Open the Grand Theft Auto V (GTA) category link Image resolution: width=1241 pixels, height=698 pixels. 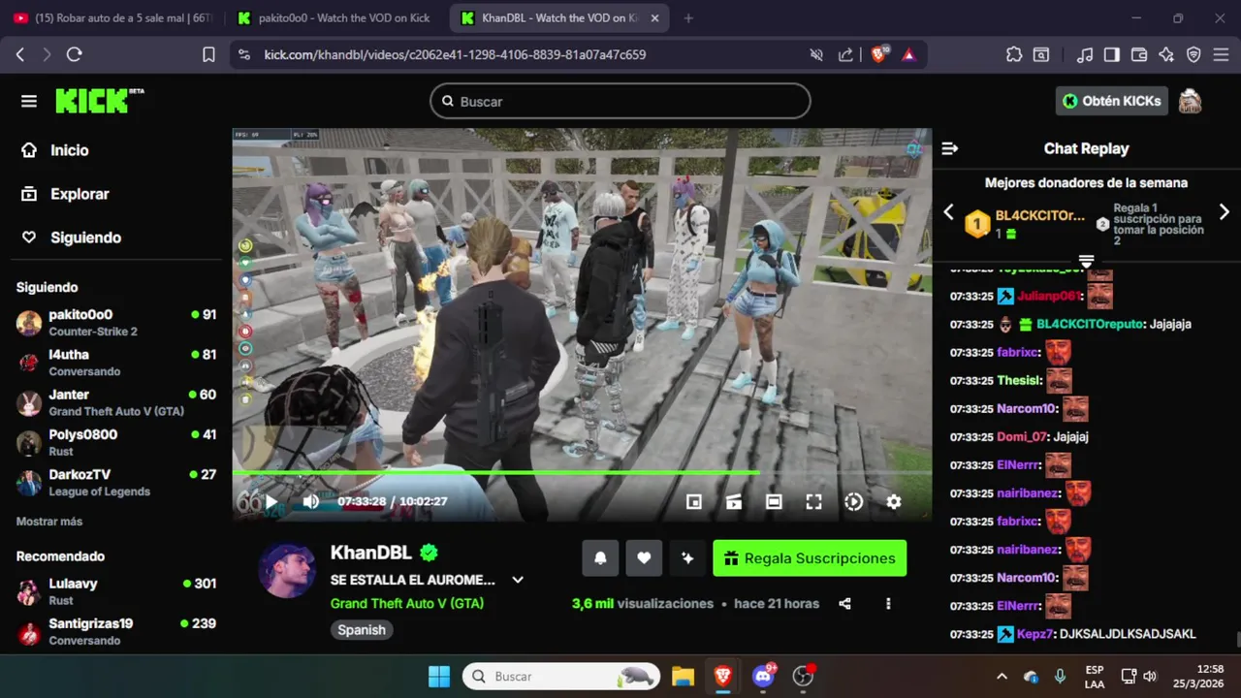point(407,603)
